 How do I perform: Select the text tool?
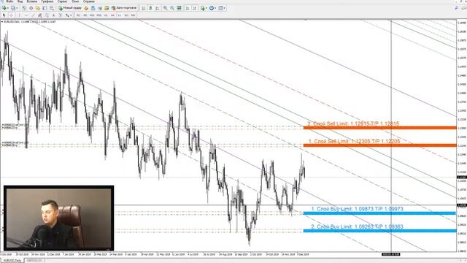[53, 15]
